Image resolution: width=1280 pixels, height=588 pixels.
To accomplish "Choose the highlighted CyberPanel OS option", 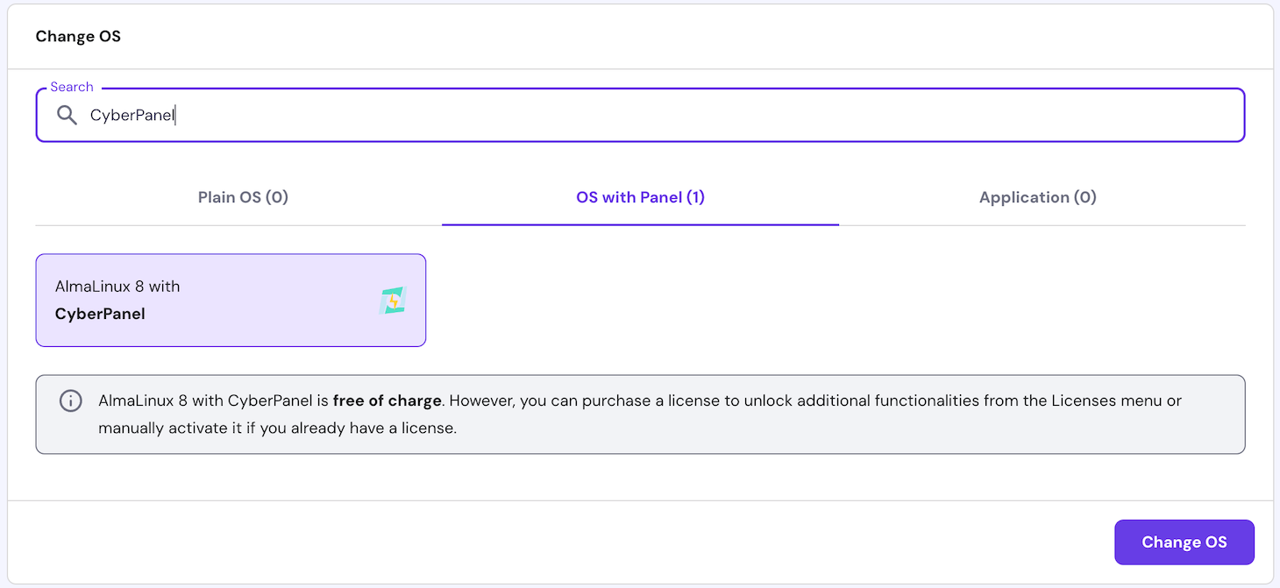I will tap(231, 300).
